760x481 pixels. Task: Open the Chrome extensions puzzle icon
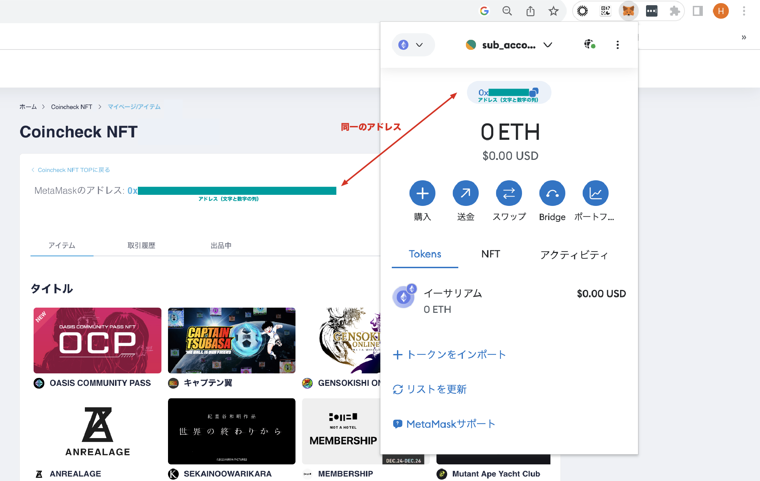tap(674, 11)
